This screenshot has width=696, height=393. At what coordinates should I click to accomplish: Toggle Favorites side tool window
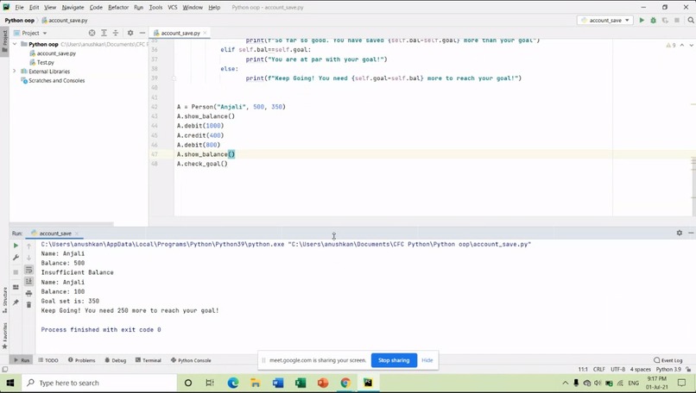5,336
